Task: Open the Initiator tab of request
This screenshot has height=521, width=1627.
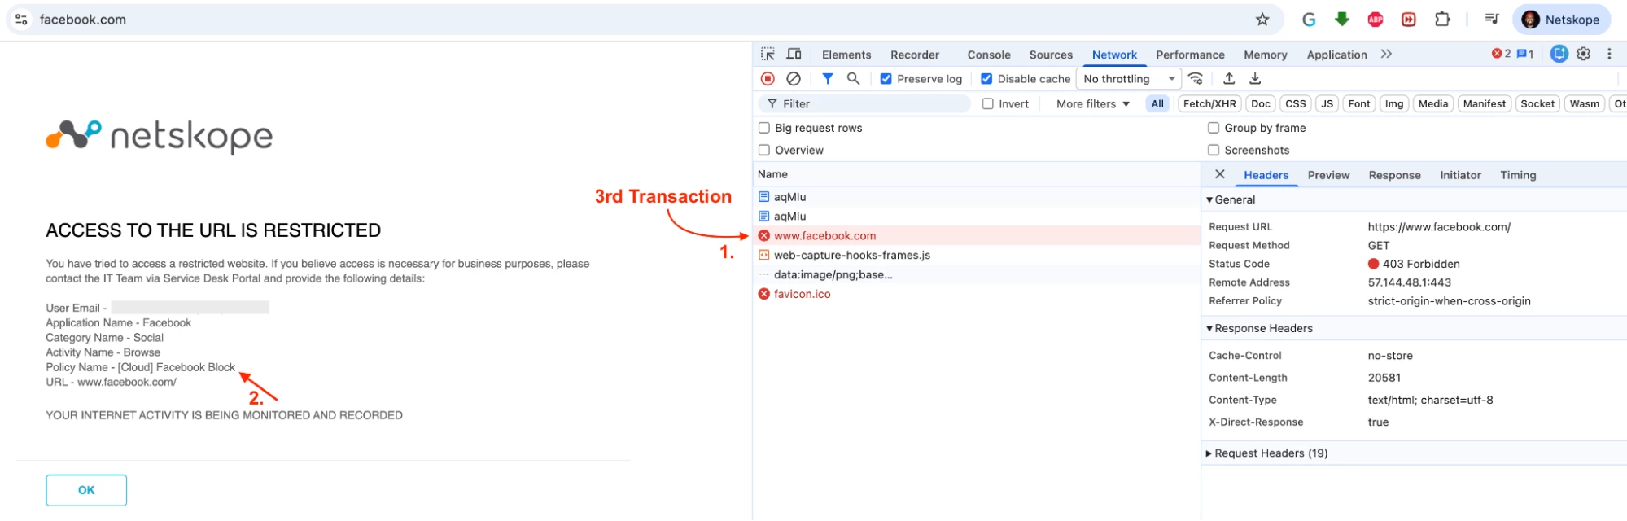Action: [x=1460, y=175]
